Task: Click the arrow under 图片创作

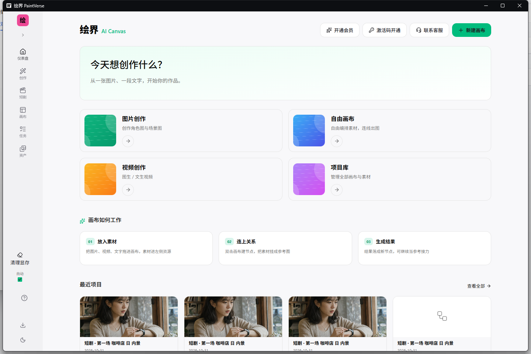Action: [x=128, y=141]
